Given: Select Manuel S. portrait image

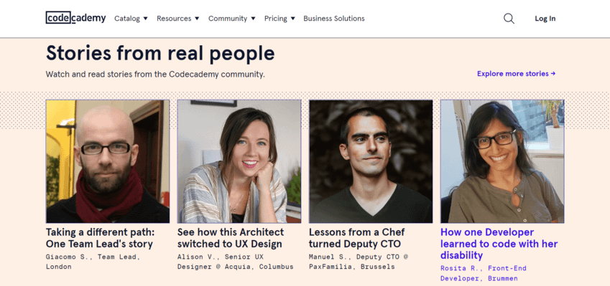Looking at the screenshot, I should point(371,161).
